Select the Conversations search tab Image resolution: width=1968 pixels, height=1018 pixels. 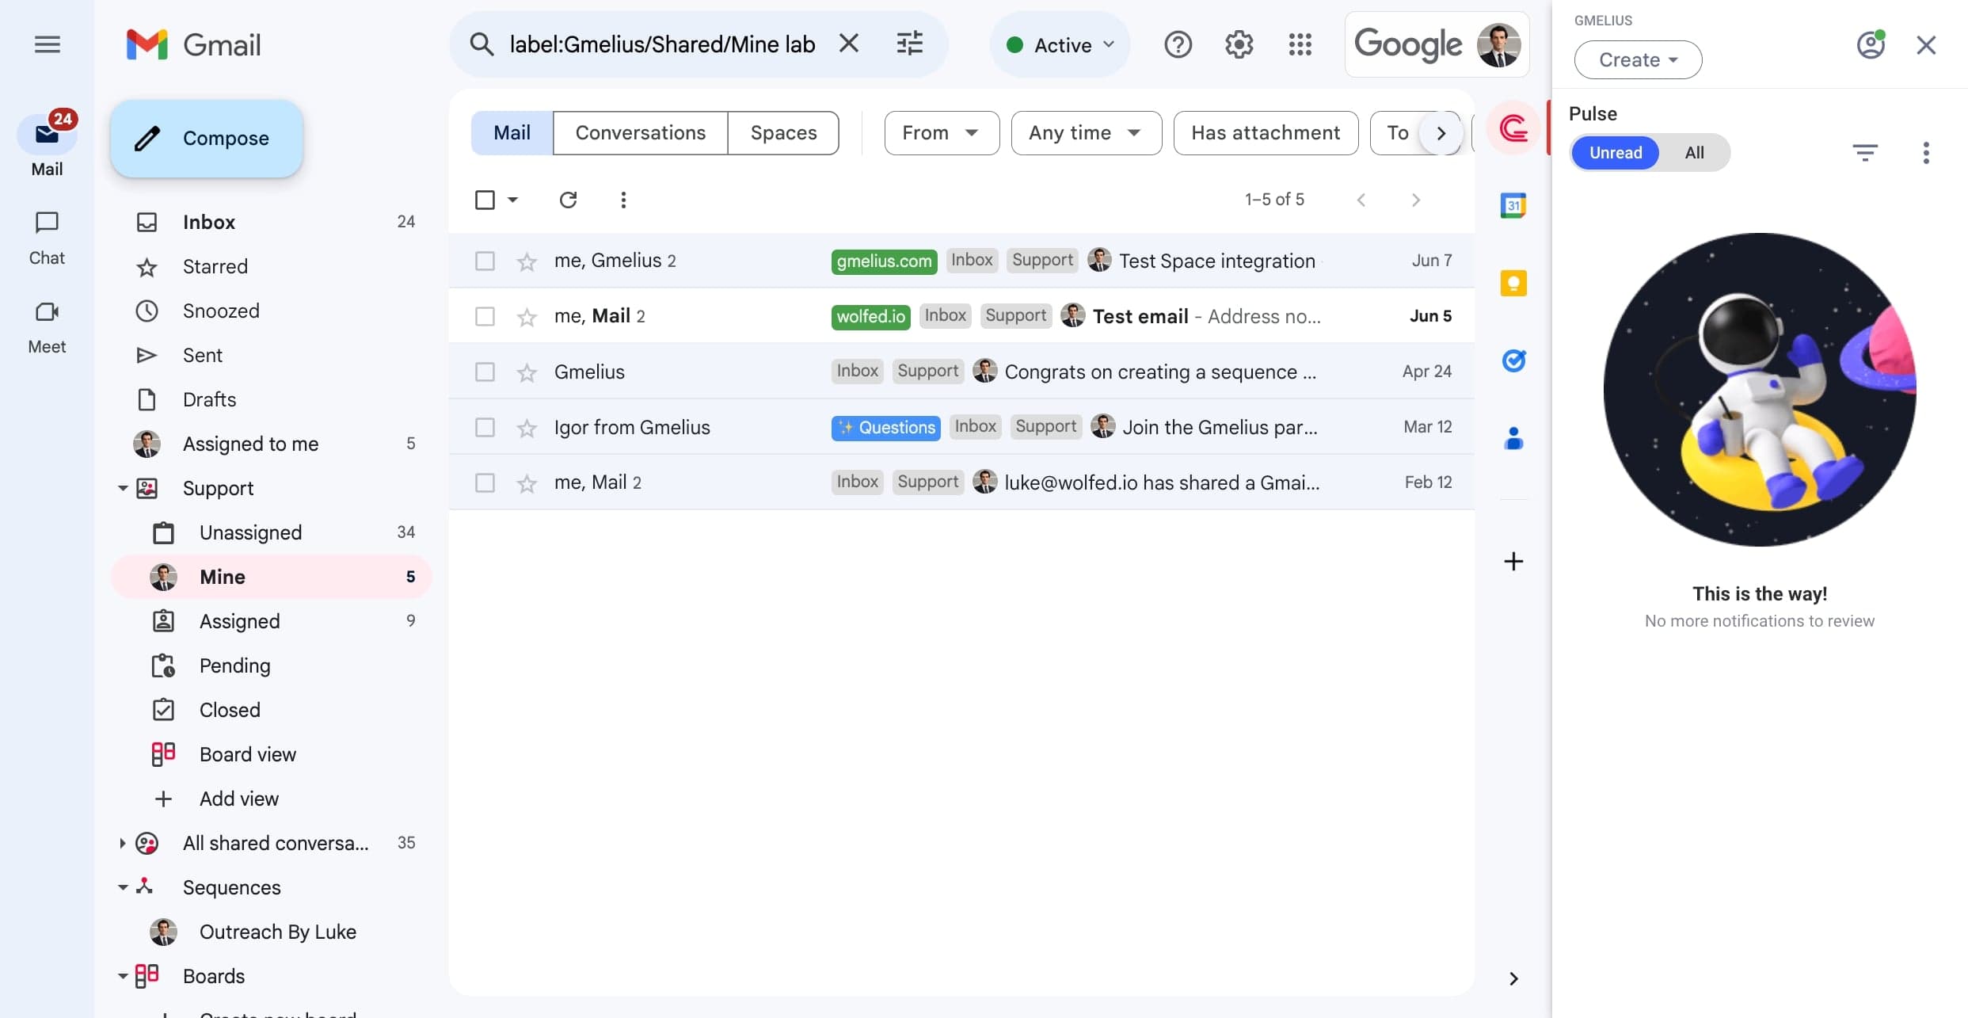(640, 132)
